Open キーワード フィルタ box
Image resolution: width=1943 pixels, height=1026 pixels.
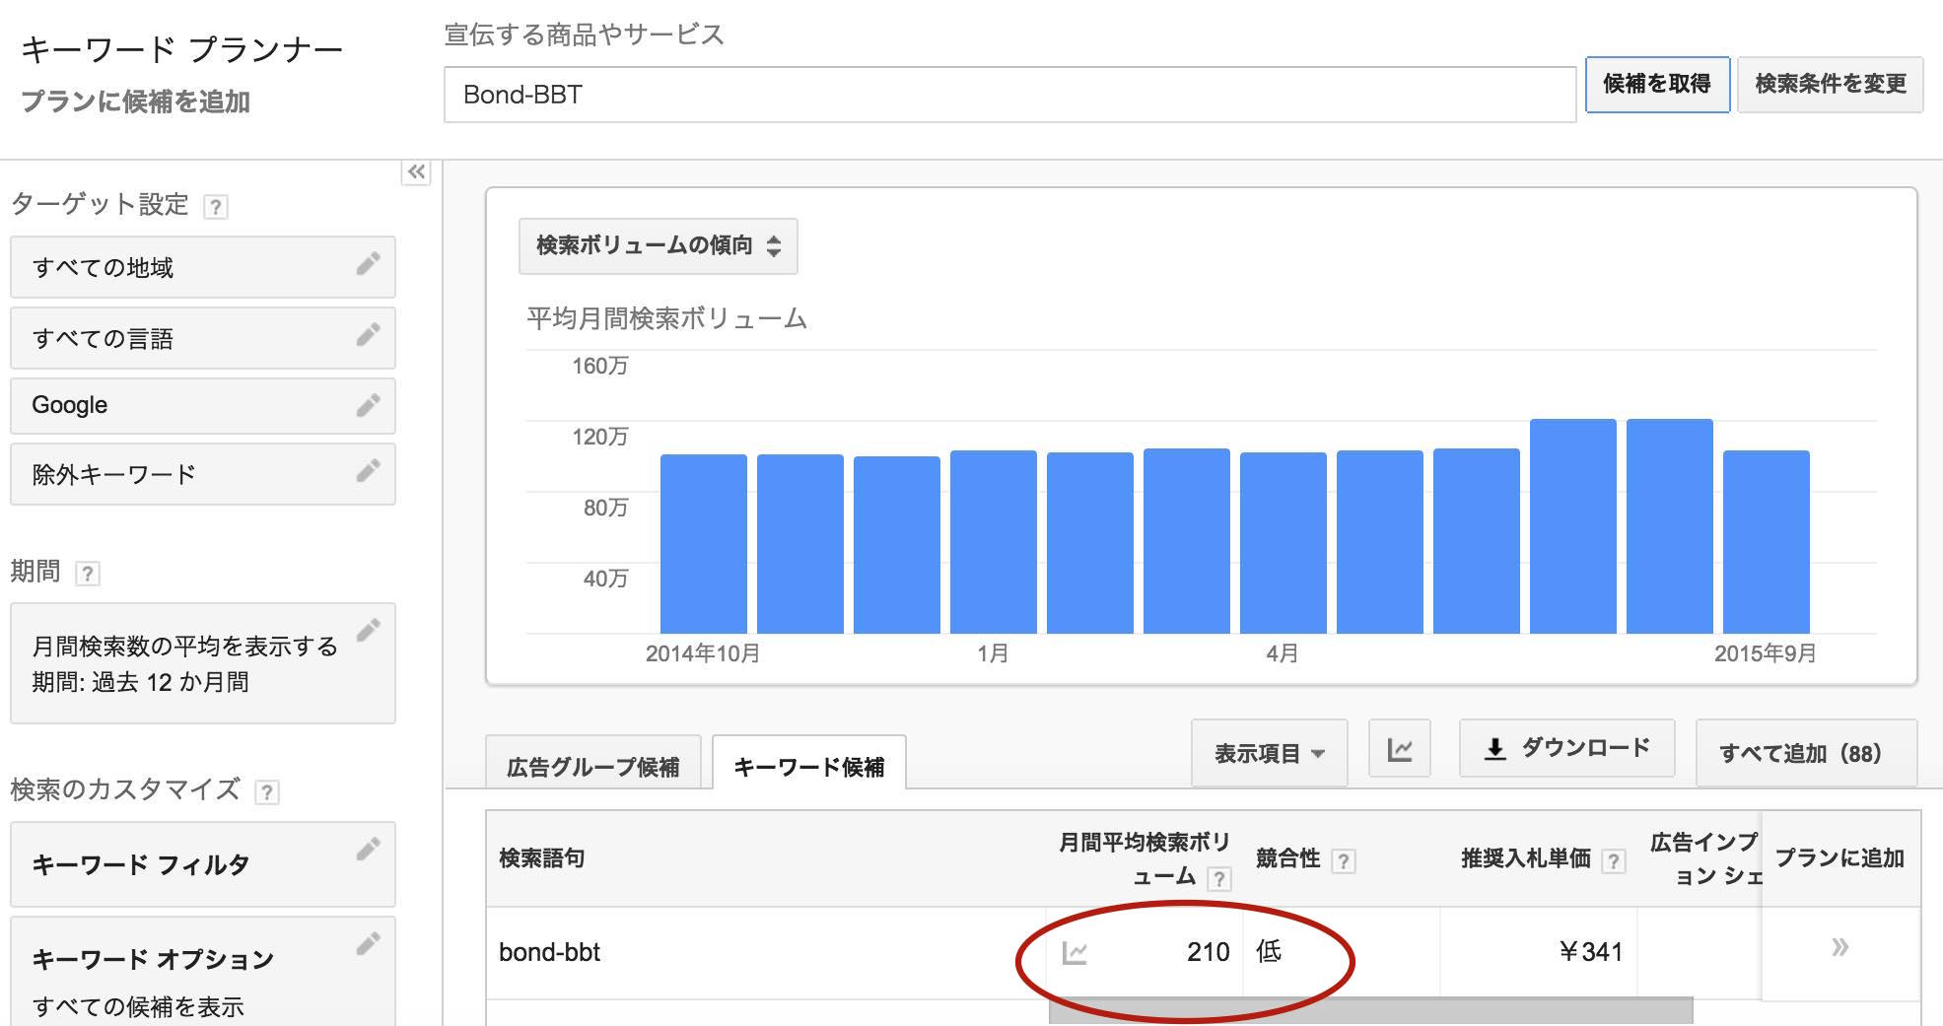pyautogui.click(x=203, y=864)
